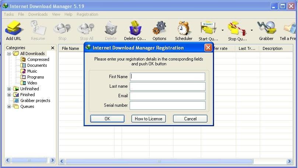Click right arrow of Categories scrollbar
The image size is (298, 168).
[52, 160]
